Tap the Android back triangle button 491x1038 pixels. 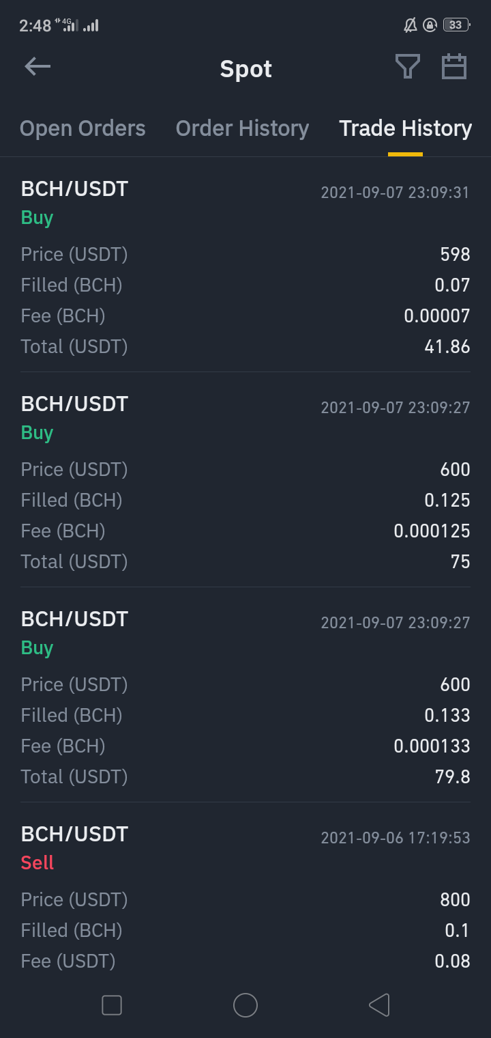coord(379,1005)
